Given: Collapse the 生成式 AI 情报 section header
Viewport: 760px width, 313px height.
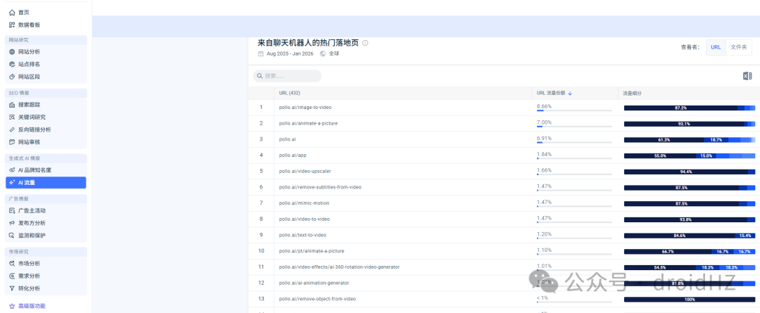Looking at the screenshot, I should (x=46, y=158).
